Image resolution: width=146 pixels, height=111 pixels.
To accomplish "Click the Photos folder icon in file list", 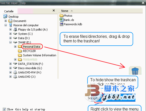I will point(61,15).
